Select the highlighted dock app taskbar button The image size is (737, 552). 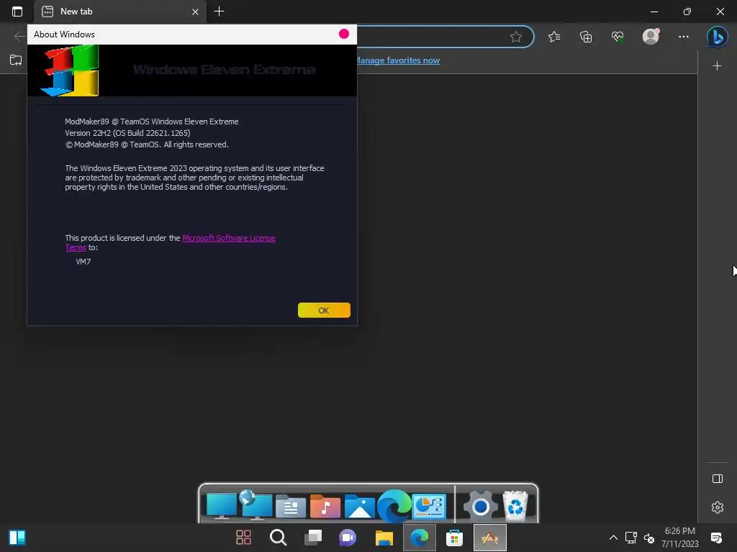[489, 538]
